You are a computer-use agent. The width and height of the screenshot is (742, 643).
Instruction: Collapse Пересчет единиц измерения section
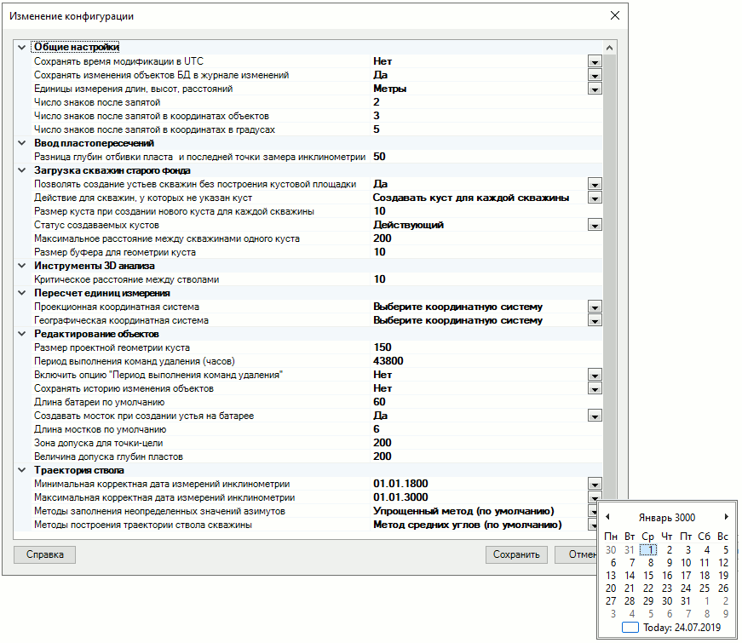click(x=22, y=293)
